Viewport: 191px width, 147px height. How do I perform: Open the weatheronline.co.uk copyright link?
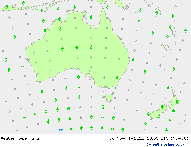166,144
